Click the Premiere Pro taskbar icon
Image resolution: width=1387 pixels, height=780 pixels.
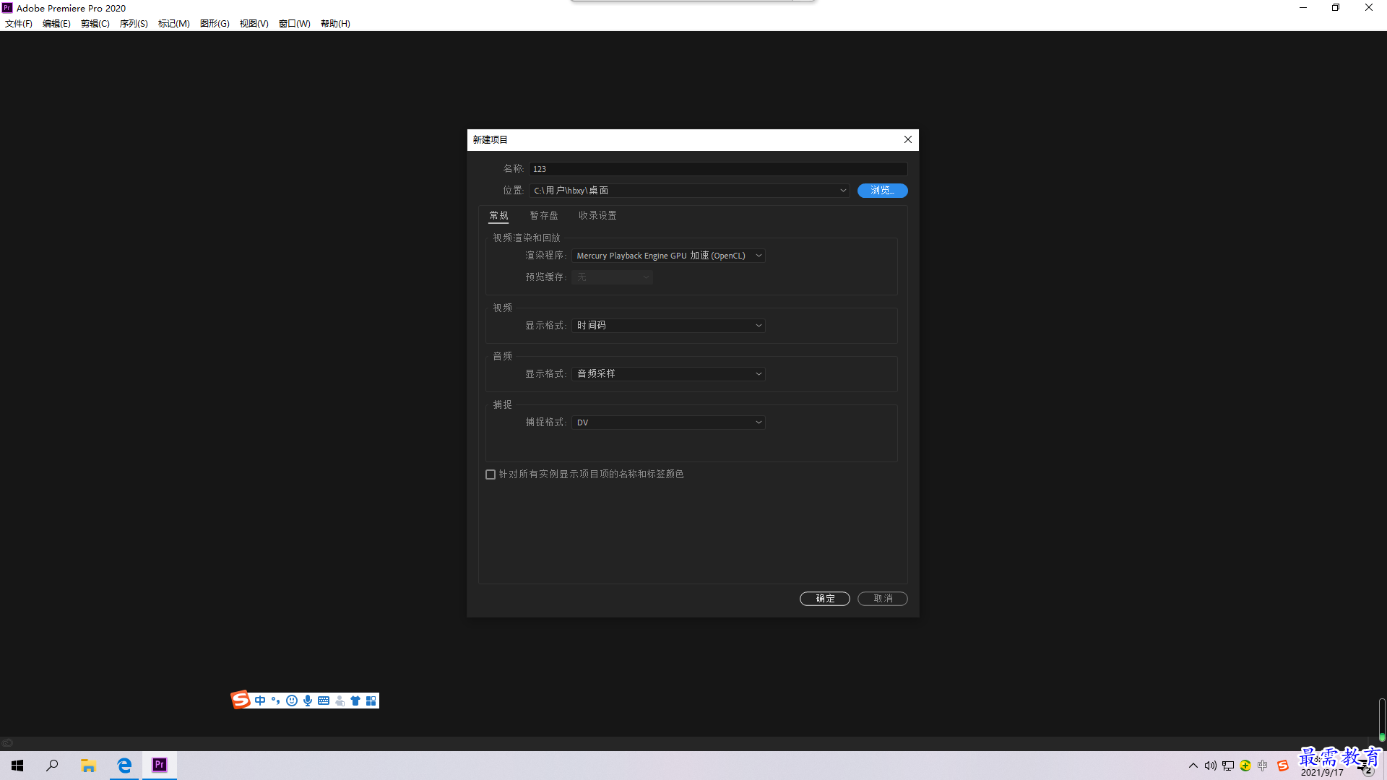160,765
